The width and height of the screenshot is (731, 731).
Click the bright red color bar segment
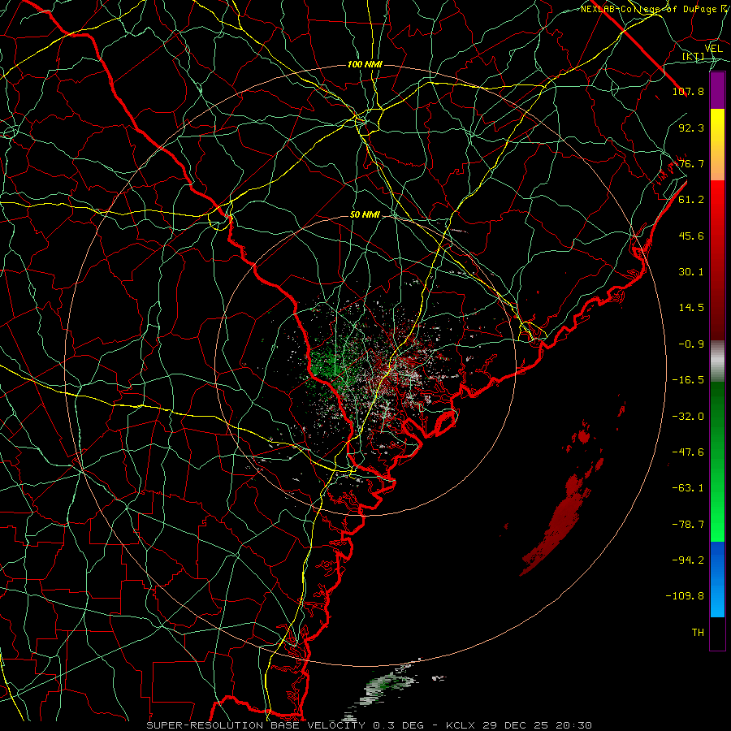(717, 201)
